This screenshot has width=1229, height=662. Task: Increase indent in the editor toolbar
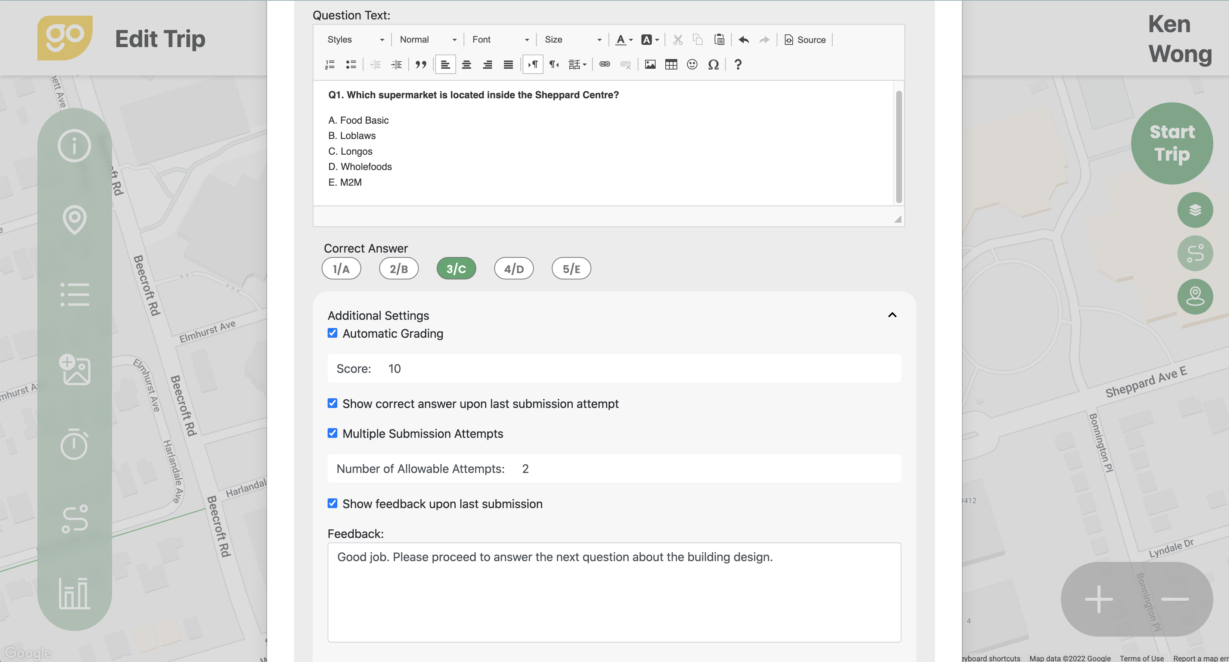click(x=396, y=64)
